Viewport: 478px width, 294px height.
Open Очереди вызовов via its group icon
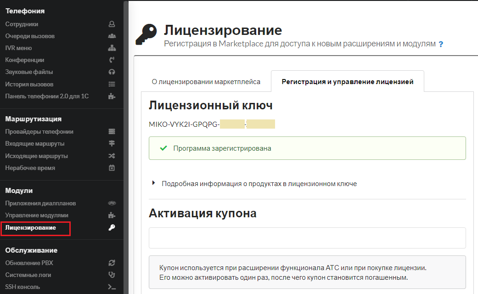point(112,36)
